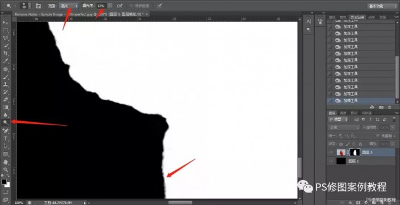This screenshot has width=400, height=205.
Task: Open the brush preset picker arrow
Action: [x=30, y=6]
